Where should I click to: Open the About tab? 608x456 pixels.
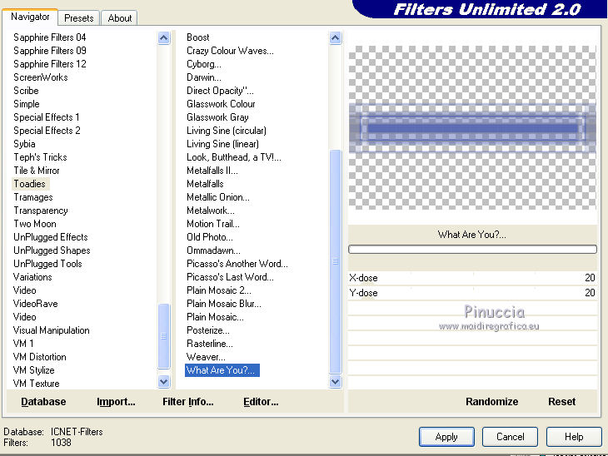(x=119, y=18)
